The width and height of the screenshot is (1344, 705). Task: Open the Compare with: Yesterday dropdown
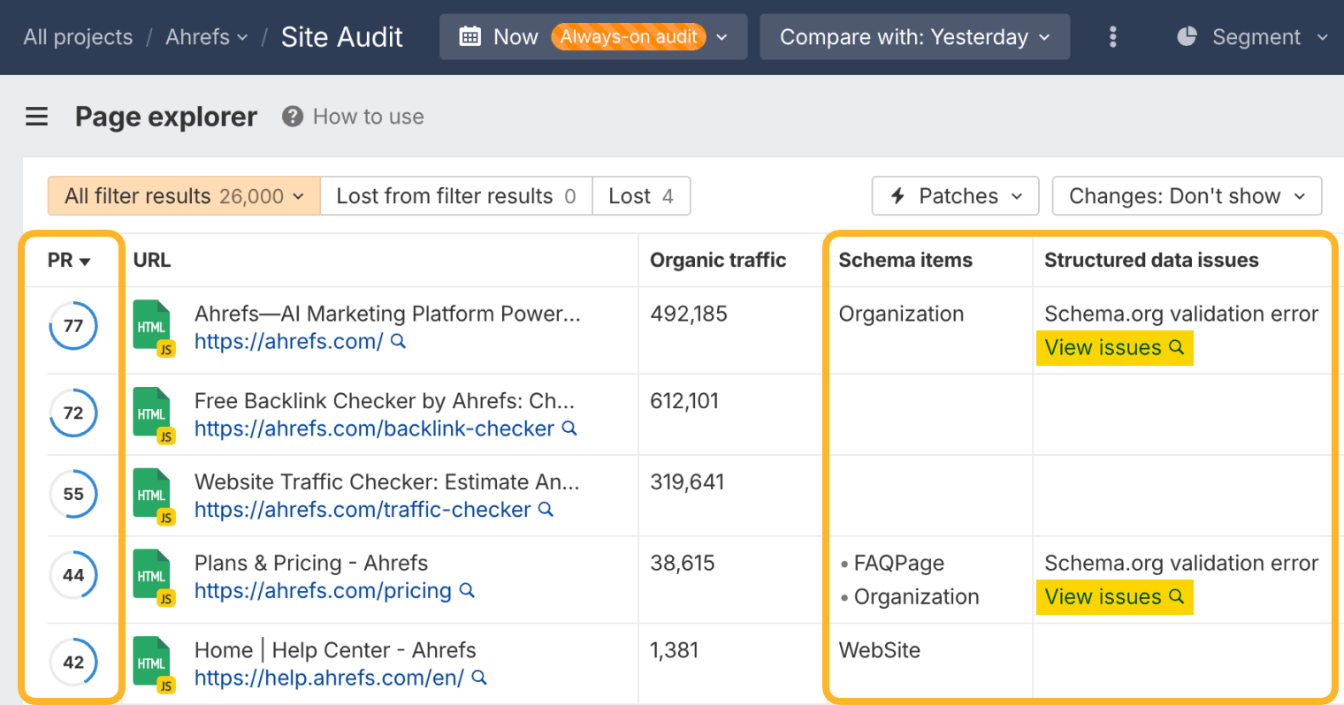pos(914,37)
